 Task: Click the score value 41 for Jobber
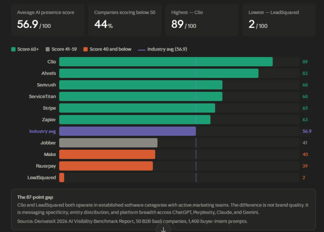point(305,143)
